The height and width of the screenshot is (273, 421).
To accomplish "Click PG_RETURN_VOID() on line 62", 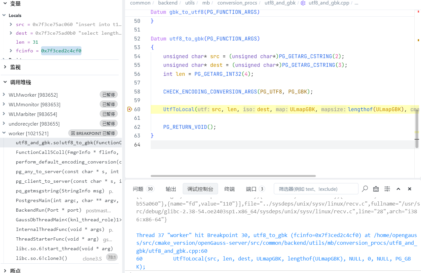I will point(188,127).
